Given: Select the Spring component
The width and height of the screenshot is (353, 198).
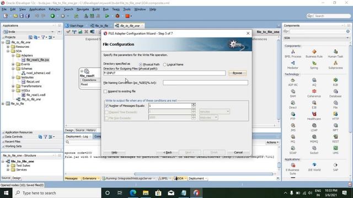Looking at the screenshot, I should coord(314,65).
